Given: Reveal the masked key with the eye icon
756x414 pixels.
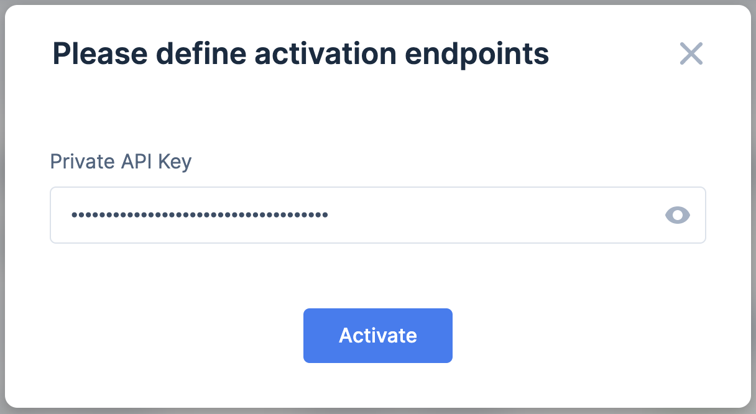Looking at the screenshot, I should coord(678,215).
